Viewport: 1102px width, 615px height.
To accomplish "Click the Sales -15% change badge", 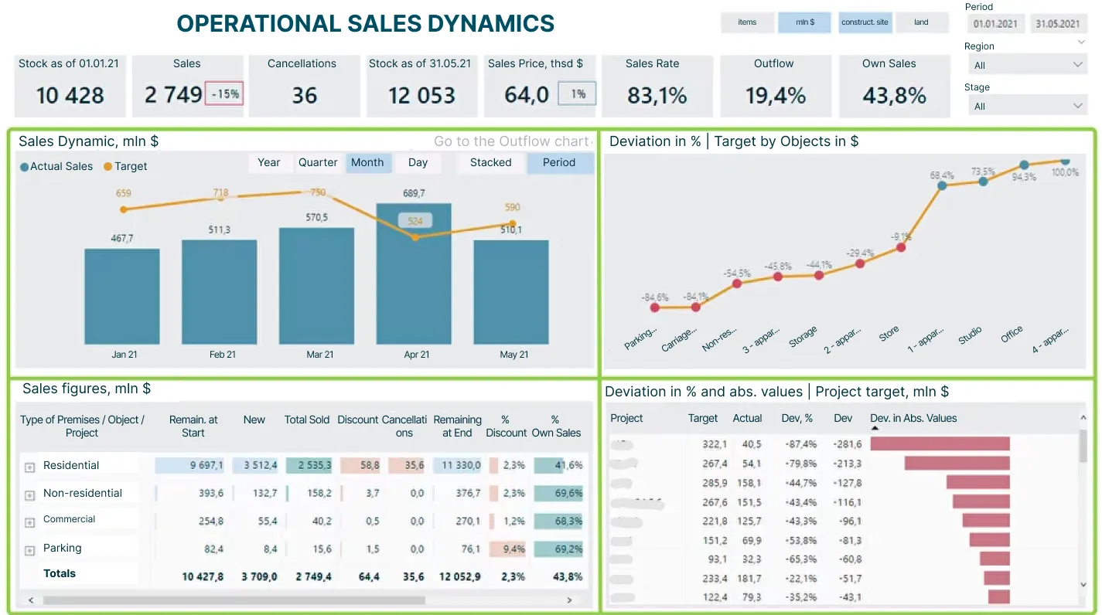I will [224, 94].
